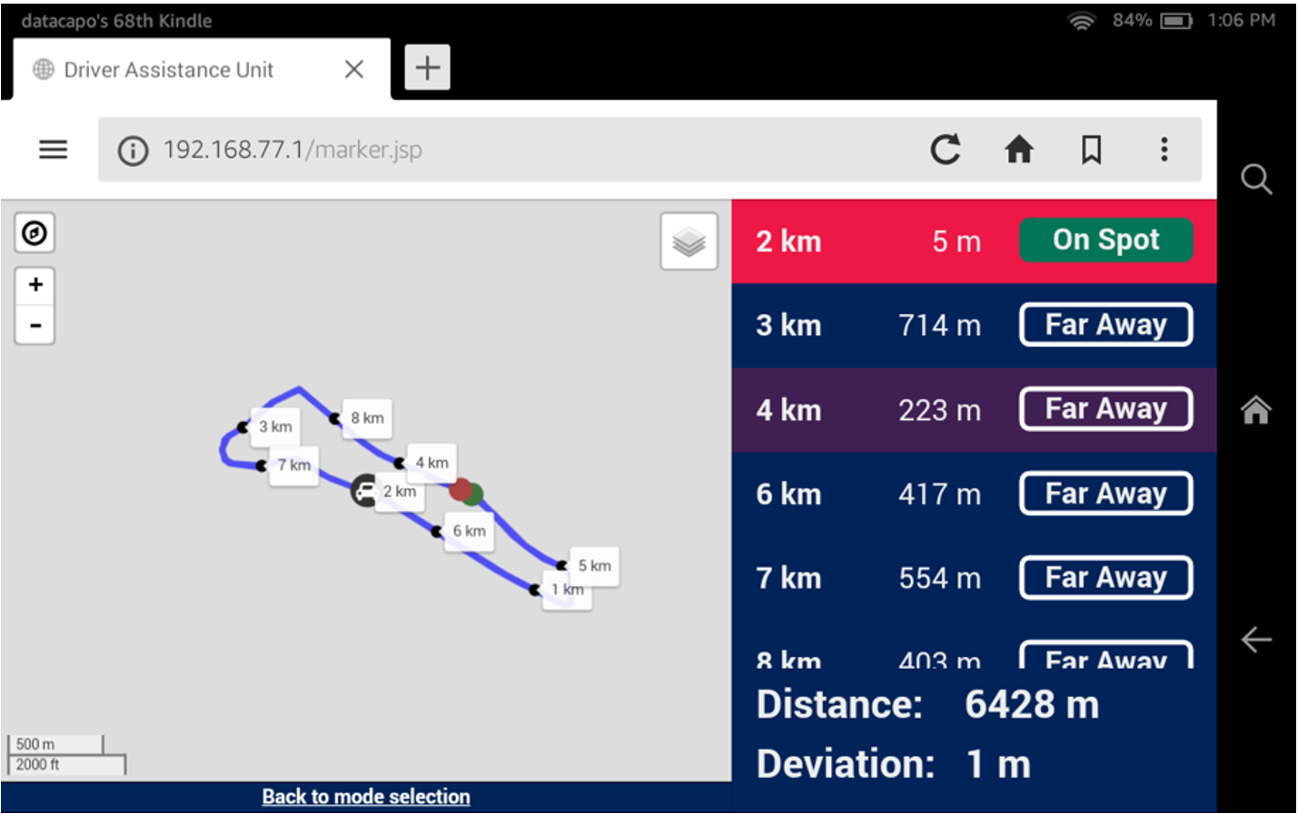
Task: Tap the Kindle search icon
Action: point(1255,180)
